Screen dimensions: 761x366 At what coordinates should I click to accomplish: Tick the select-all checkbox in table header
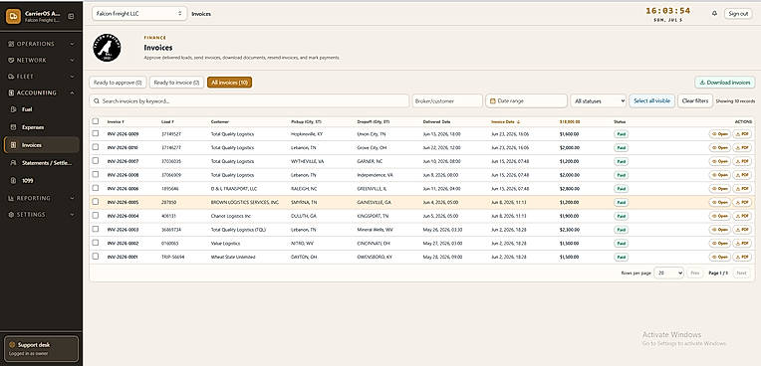pyautogui.click(x=96, y=121)
